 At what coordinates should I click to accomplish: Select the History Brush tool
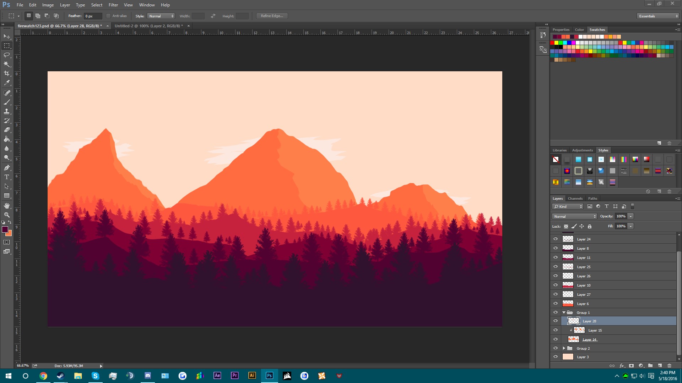pos(7,121)
